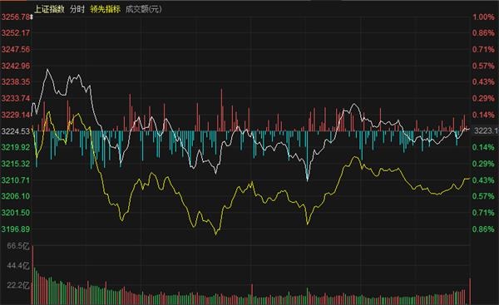
Task: Click the 0.86% green bottom percentage label
Action: pyautogui.click(x=483, y=229)
